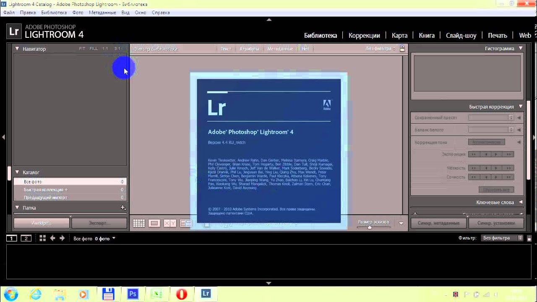
Task: Click the Синхр. метаданные button
Action: pos(439,223)
